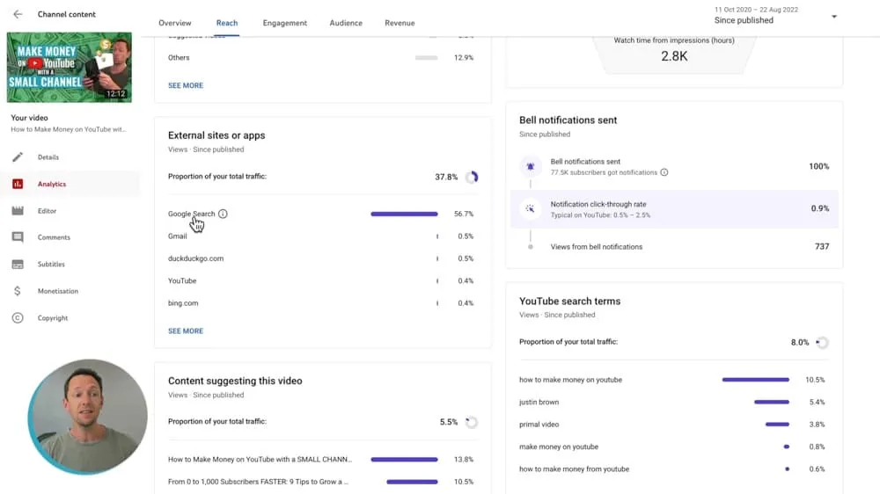880x494 pixels.
Task: Click SEE MORE below the Others row
Action: pos(186,86)
